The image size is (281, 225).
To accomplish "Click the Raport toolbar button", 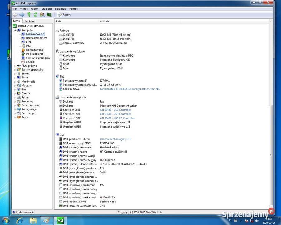I will coord(64,15).
